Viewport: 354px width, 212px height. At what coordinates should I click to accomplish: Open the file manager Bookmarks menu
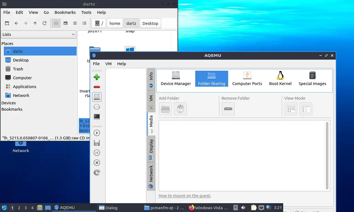(x=65, y=12)
